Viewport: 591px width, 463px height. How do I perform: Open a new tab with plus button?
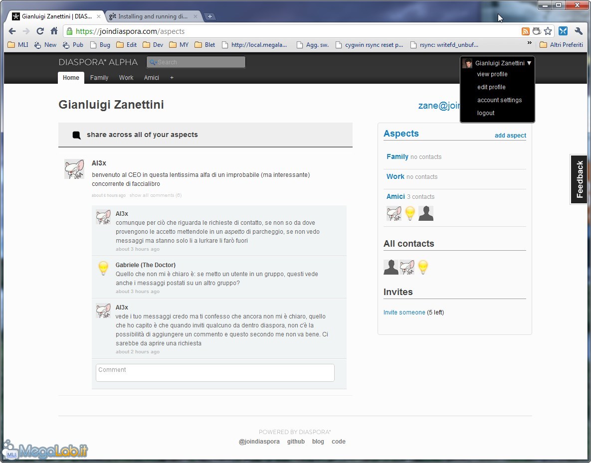pyautogui.click(x=210, y=16)
